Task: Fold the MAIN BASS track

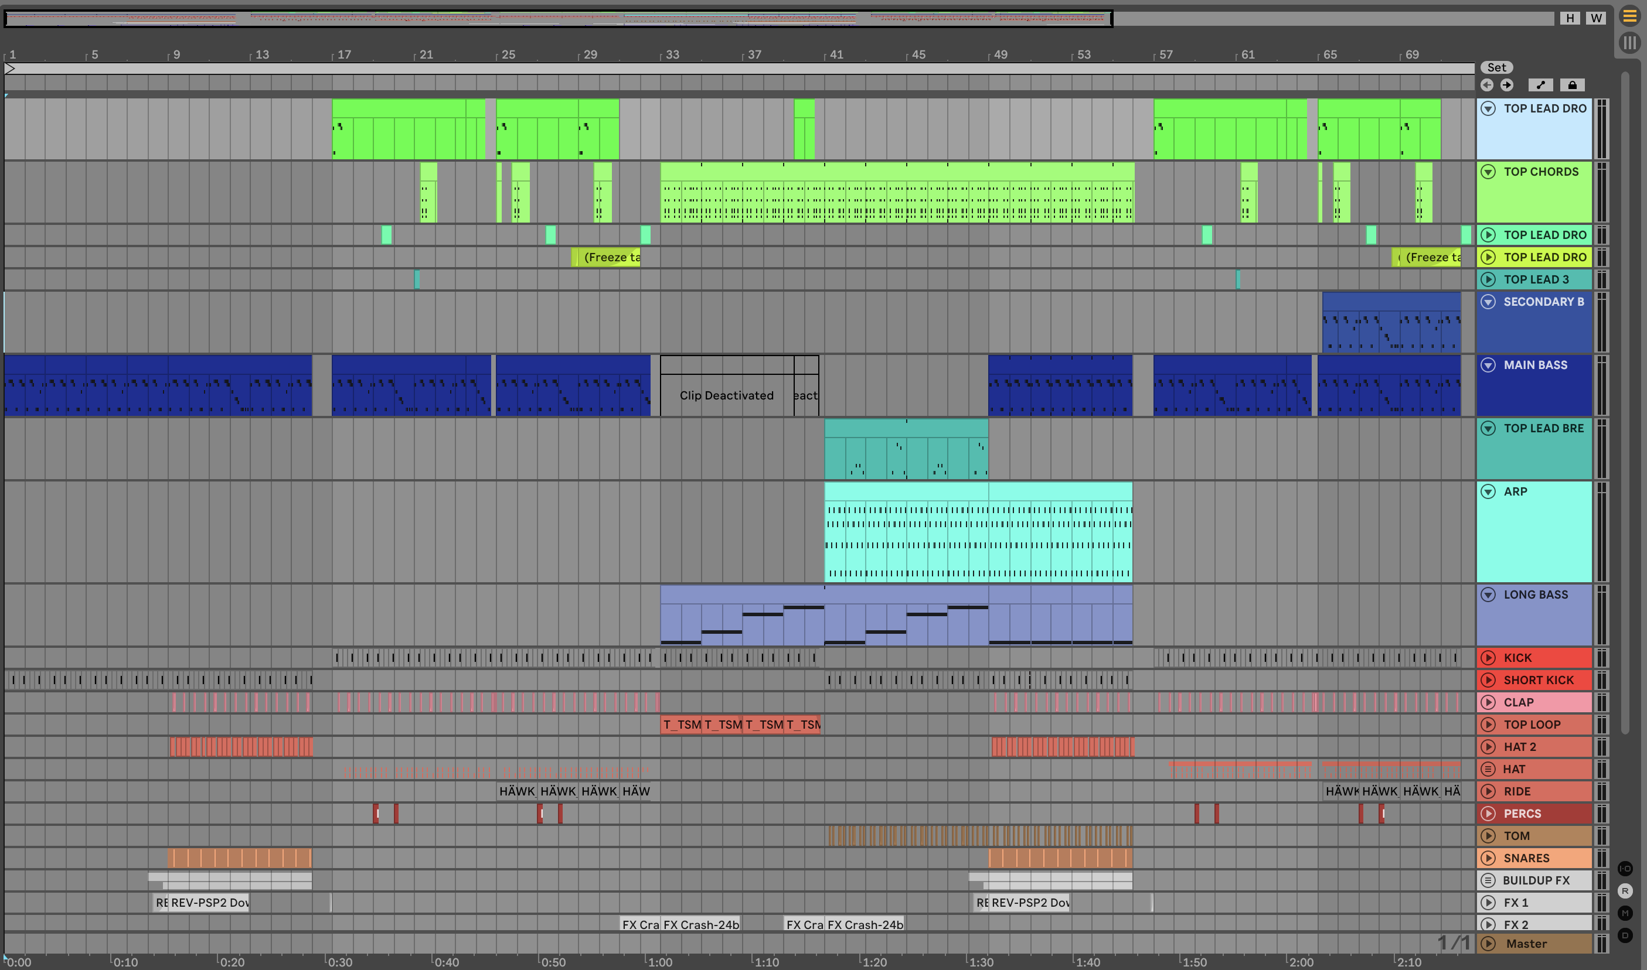Action: [x=1488, y=365]
